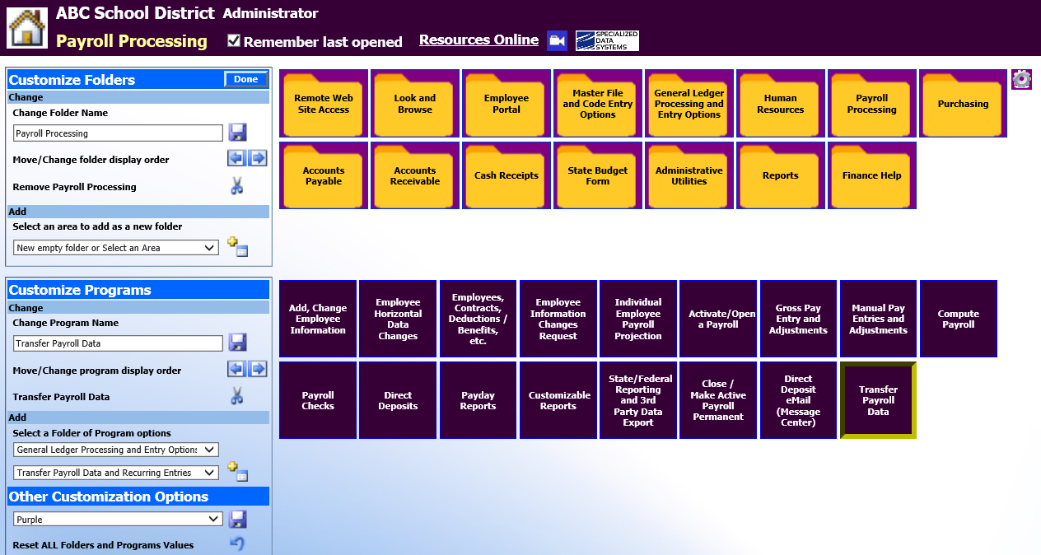
Task: Move folder left with the arrow button
Action: [236, 159]
